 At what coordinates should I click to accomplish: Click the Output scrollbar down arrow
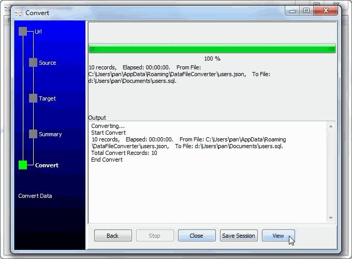click(x=331, y=218)
